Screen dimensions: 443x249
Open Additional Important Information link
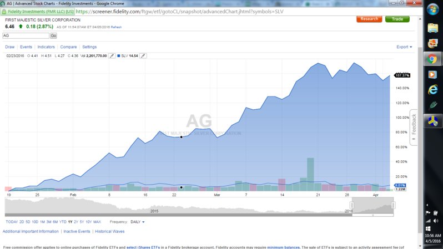[x=31, y=231]
